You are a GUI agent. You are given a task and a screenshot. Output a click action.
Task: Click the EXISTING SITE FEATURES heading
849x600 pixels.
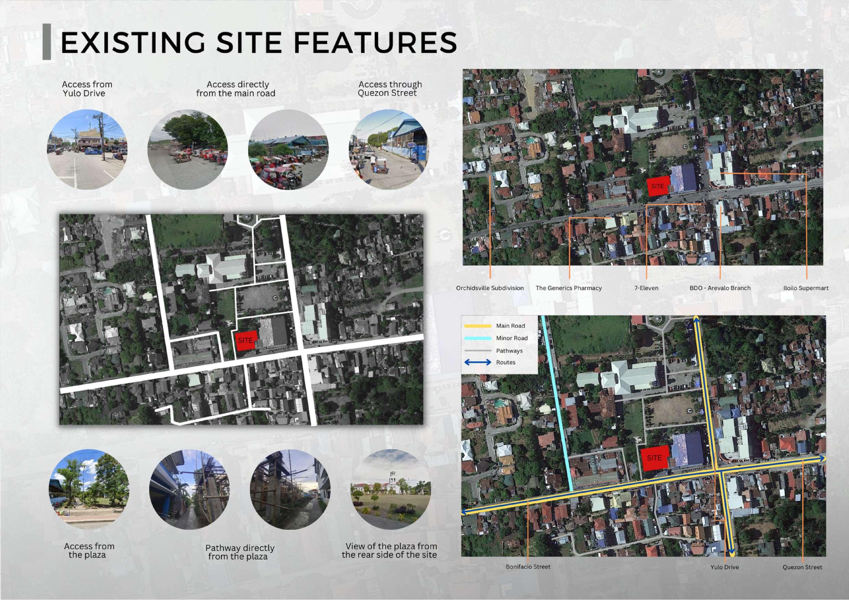[259, 42]
